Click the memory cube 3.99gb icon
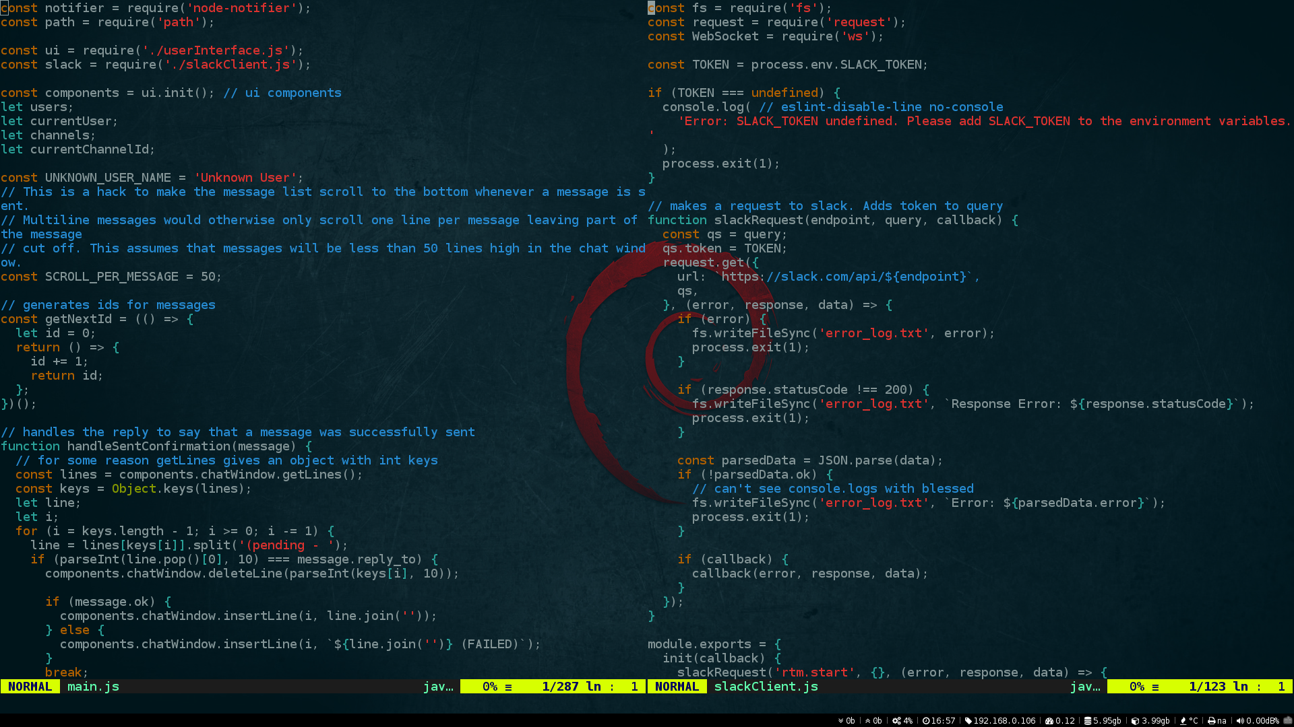 pos(1135,720)
